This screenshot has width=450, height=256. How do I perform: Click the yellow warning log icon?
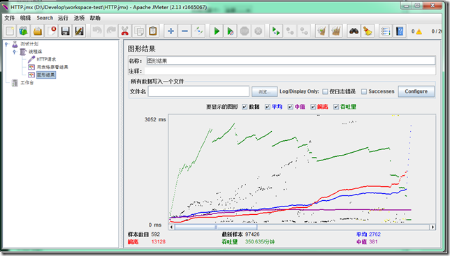pyautogui.click(x=419, y=31)
